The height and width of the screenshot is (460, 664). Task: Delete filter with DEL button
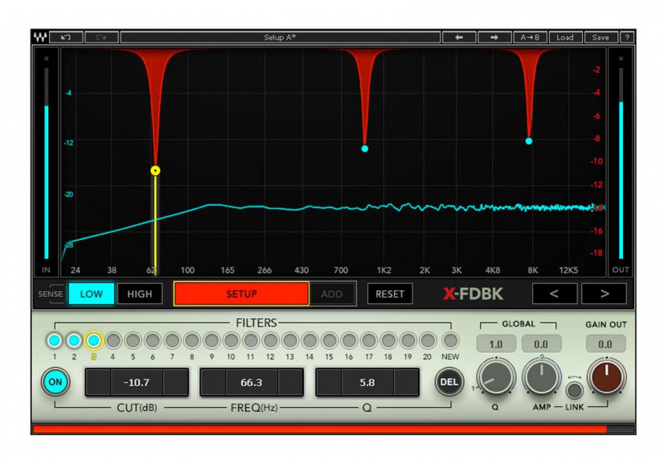[x=449, y=382]
